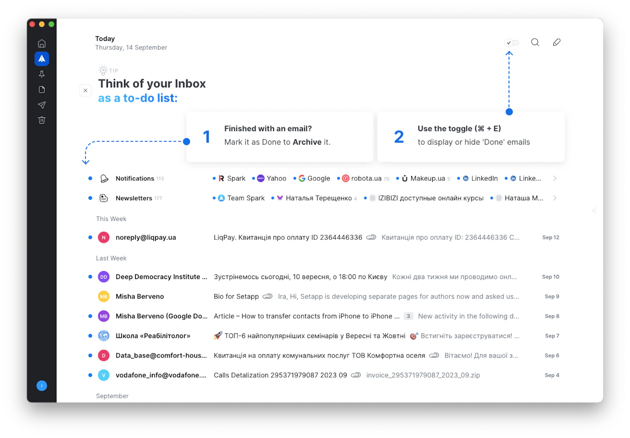
Task: Open the Школа «Реабілітолог» email
Action: (x=323, y=336)
